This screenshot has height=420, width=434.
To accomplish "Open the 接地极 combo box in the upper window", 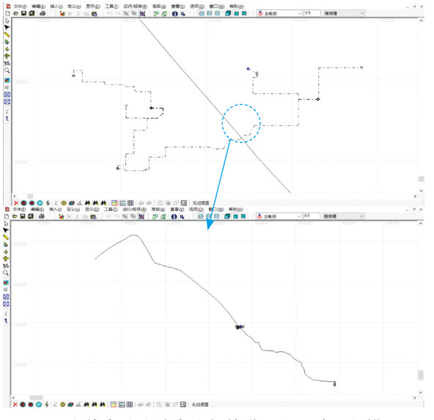I will coord(344,13).
